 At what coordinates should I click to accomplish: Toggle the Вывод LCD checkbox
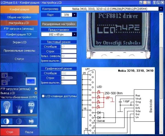[36, 93]
